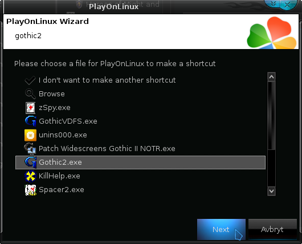Viewport: 302px width, 244px height.
Task: Click the GothicVDFS.exe blue G icon
Action: pos(30,121)
